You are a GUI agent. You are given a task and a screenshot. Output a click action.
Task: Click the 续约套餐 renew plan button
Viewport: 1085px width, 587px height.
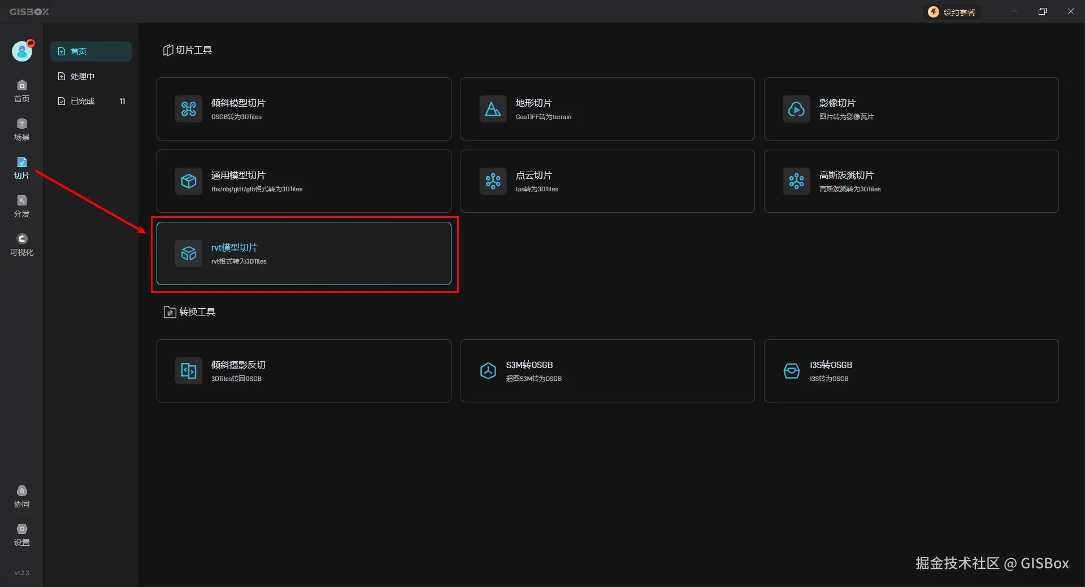[952, 12]
